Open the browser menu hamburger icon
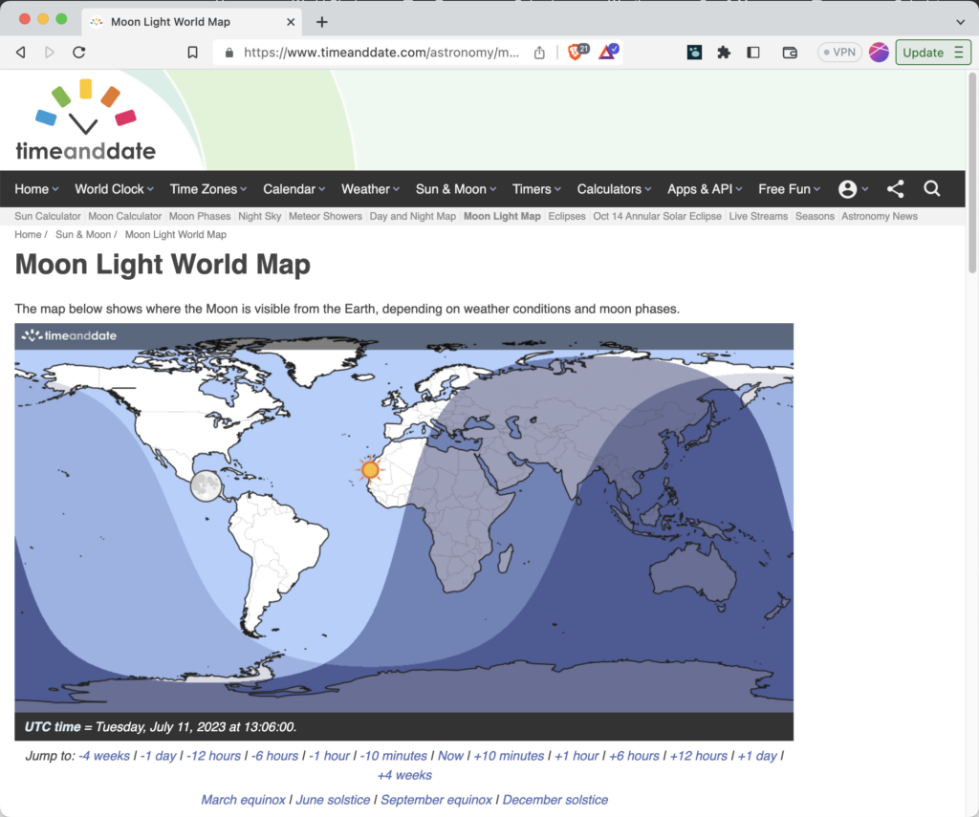 959,53
